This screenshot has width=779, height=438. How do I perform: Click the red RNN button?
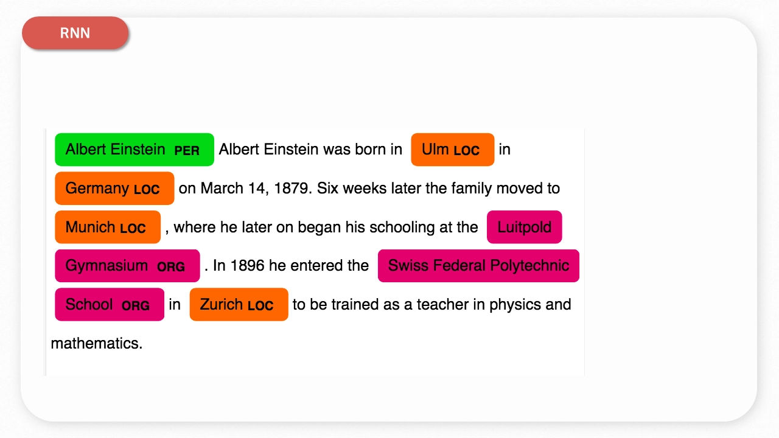75,33
